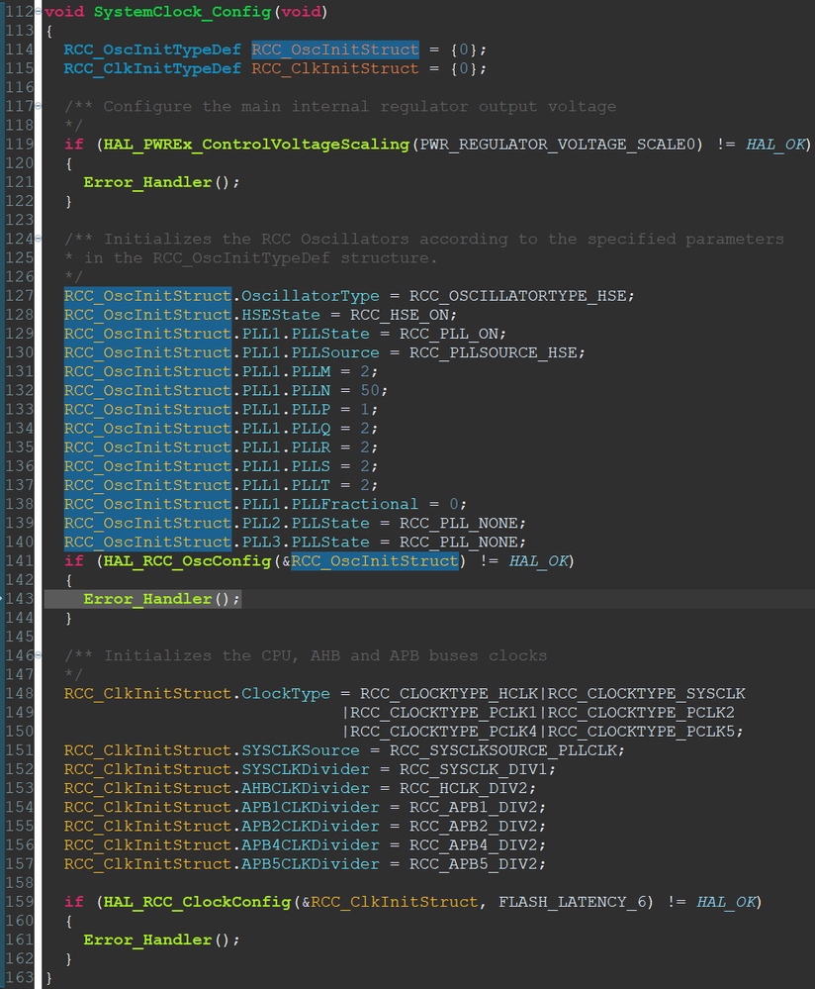Click HAL_RCC_ClockConfig function call
815x989 pixels.
point(197,902)
